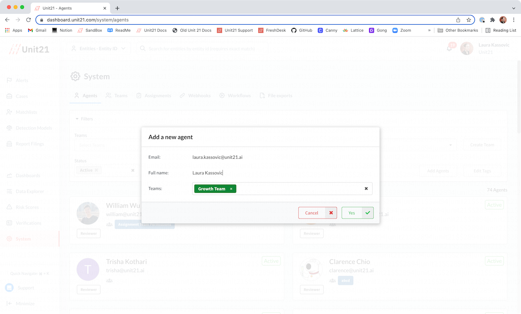This screenshot has width=521, height=314.
Task: Open the SandBox bookmark
Action: (89, 30)
